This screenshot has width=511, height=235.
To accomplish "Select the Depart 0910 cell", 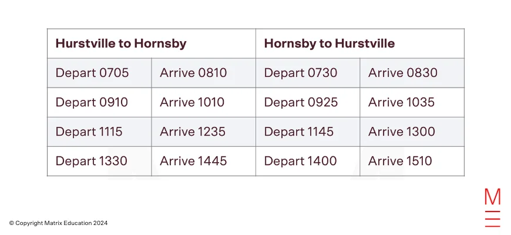I will click(x=99, y=102).
